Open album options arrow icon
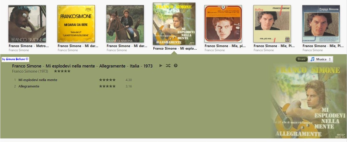 pyautogui.click(x=176, y=65)
